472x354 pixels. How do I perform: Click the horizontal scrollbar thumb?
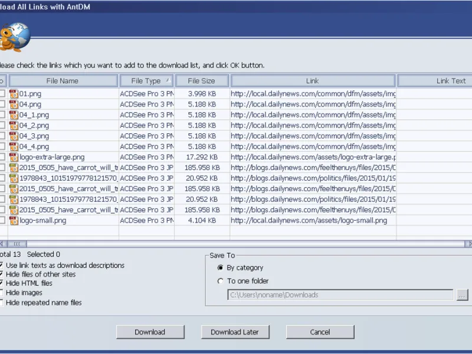17,244
